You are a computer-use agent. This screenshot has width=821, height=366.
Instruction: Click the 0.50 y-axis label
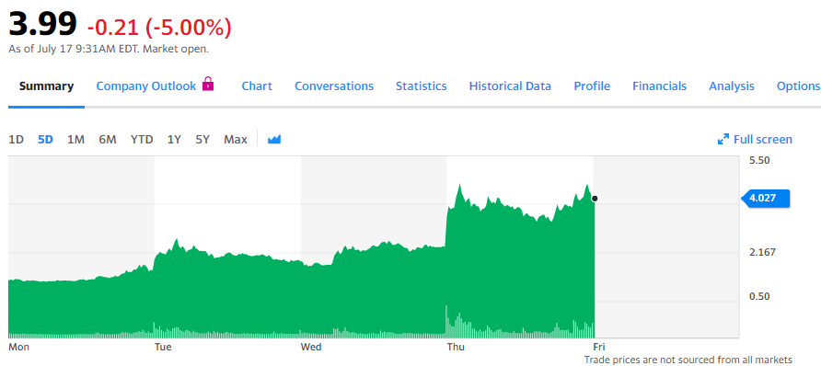759,296
